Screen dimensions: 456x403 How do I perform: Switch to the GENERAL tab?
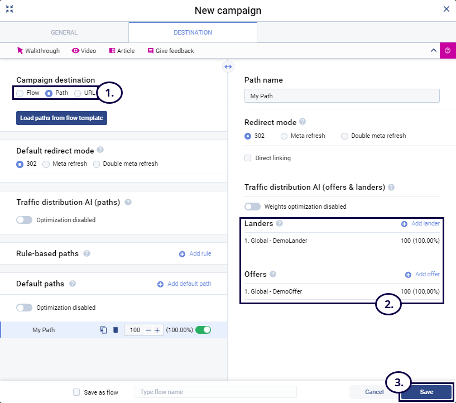64,32
